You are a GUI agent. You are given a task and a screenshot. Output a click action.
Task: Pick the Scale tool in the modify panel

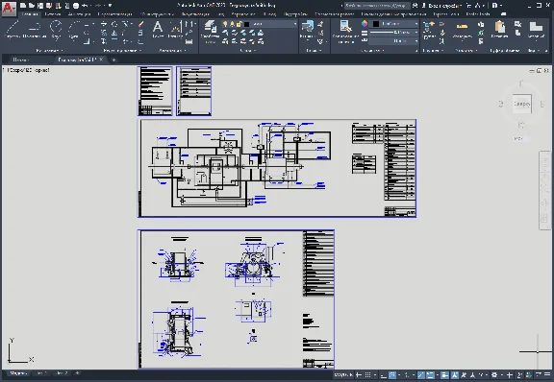114,41
